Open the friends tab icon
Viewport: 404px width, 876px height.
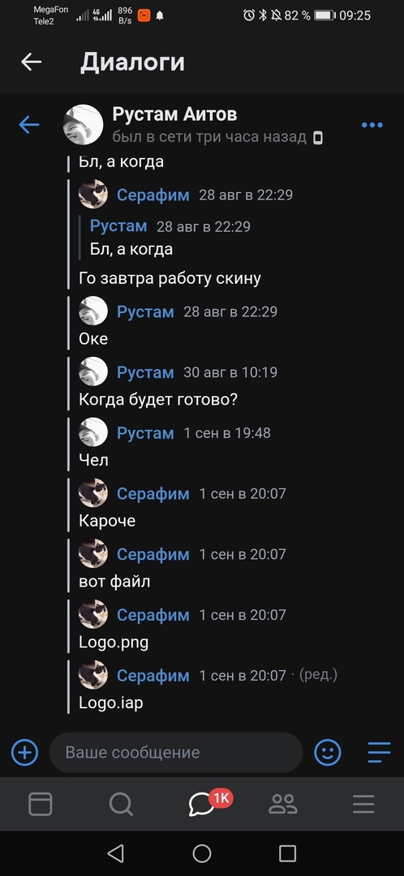tap(283, 805)
